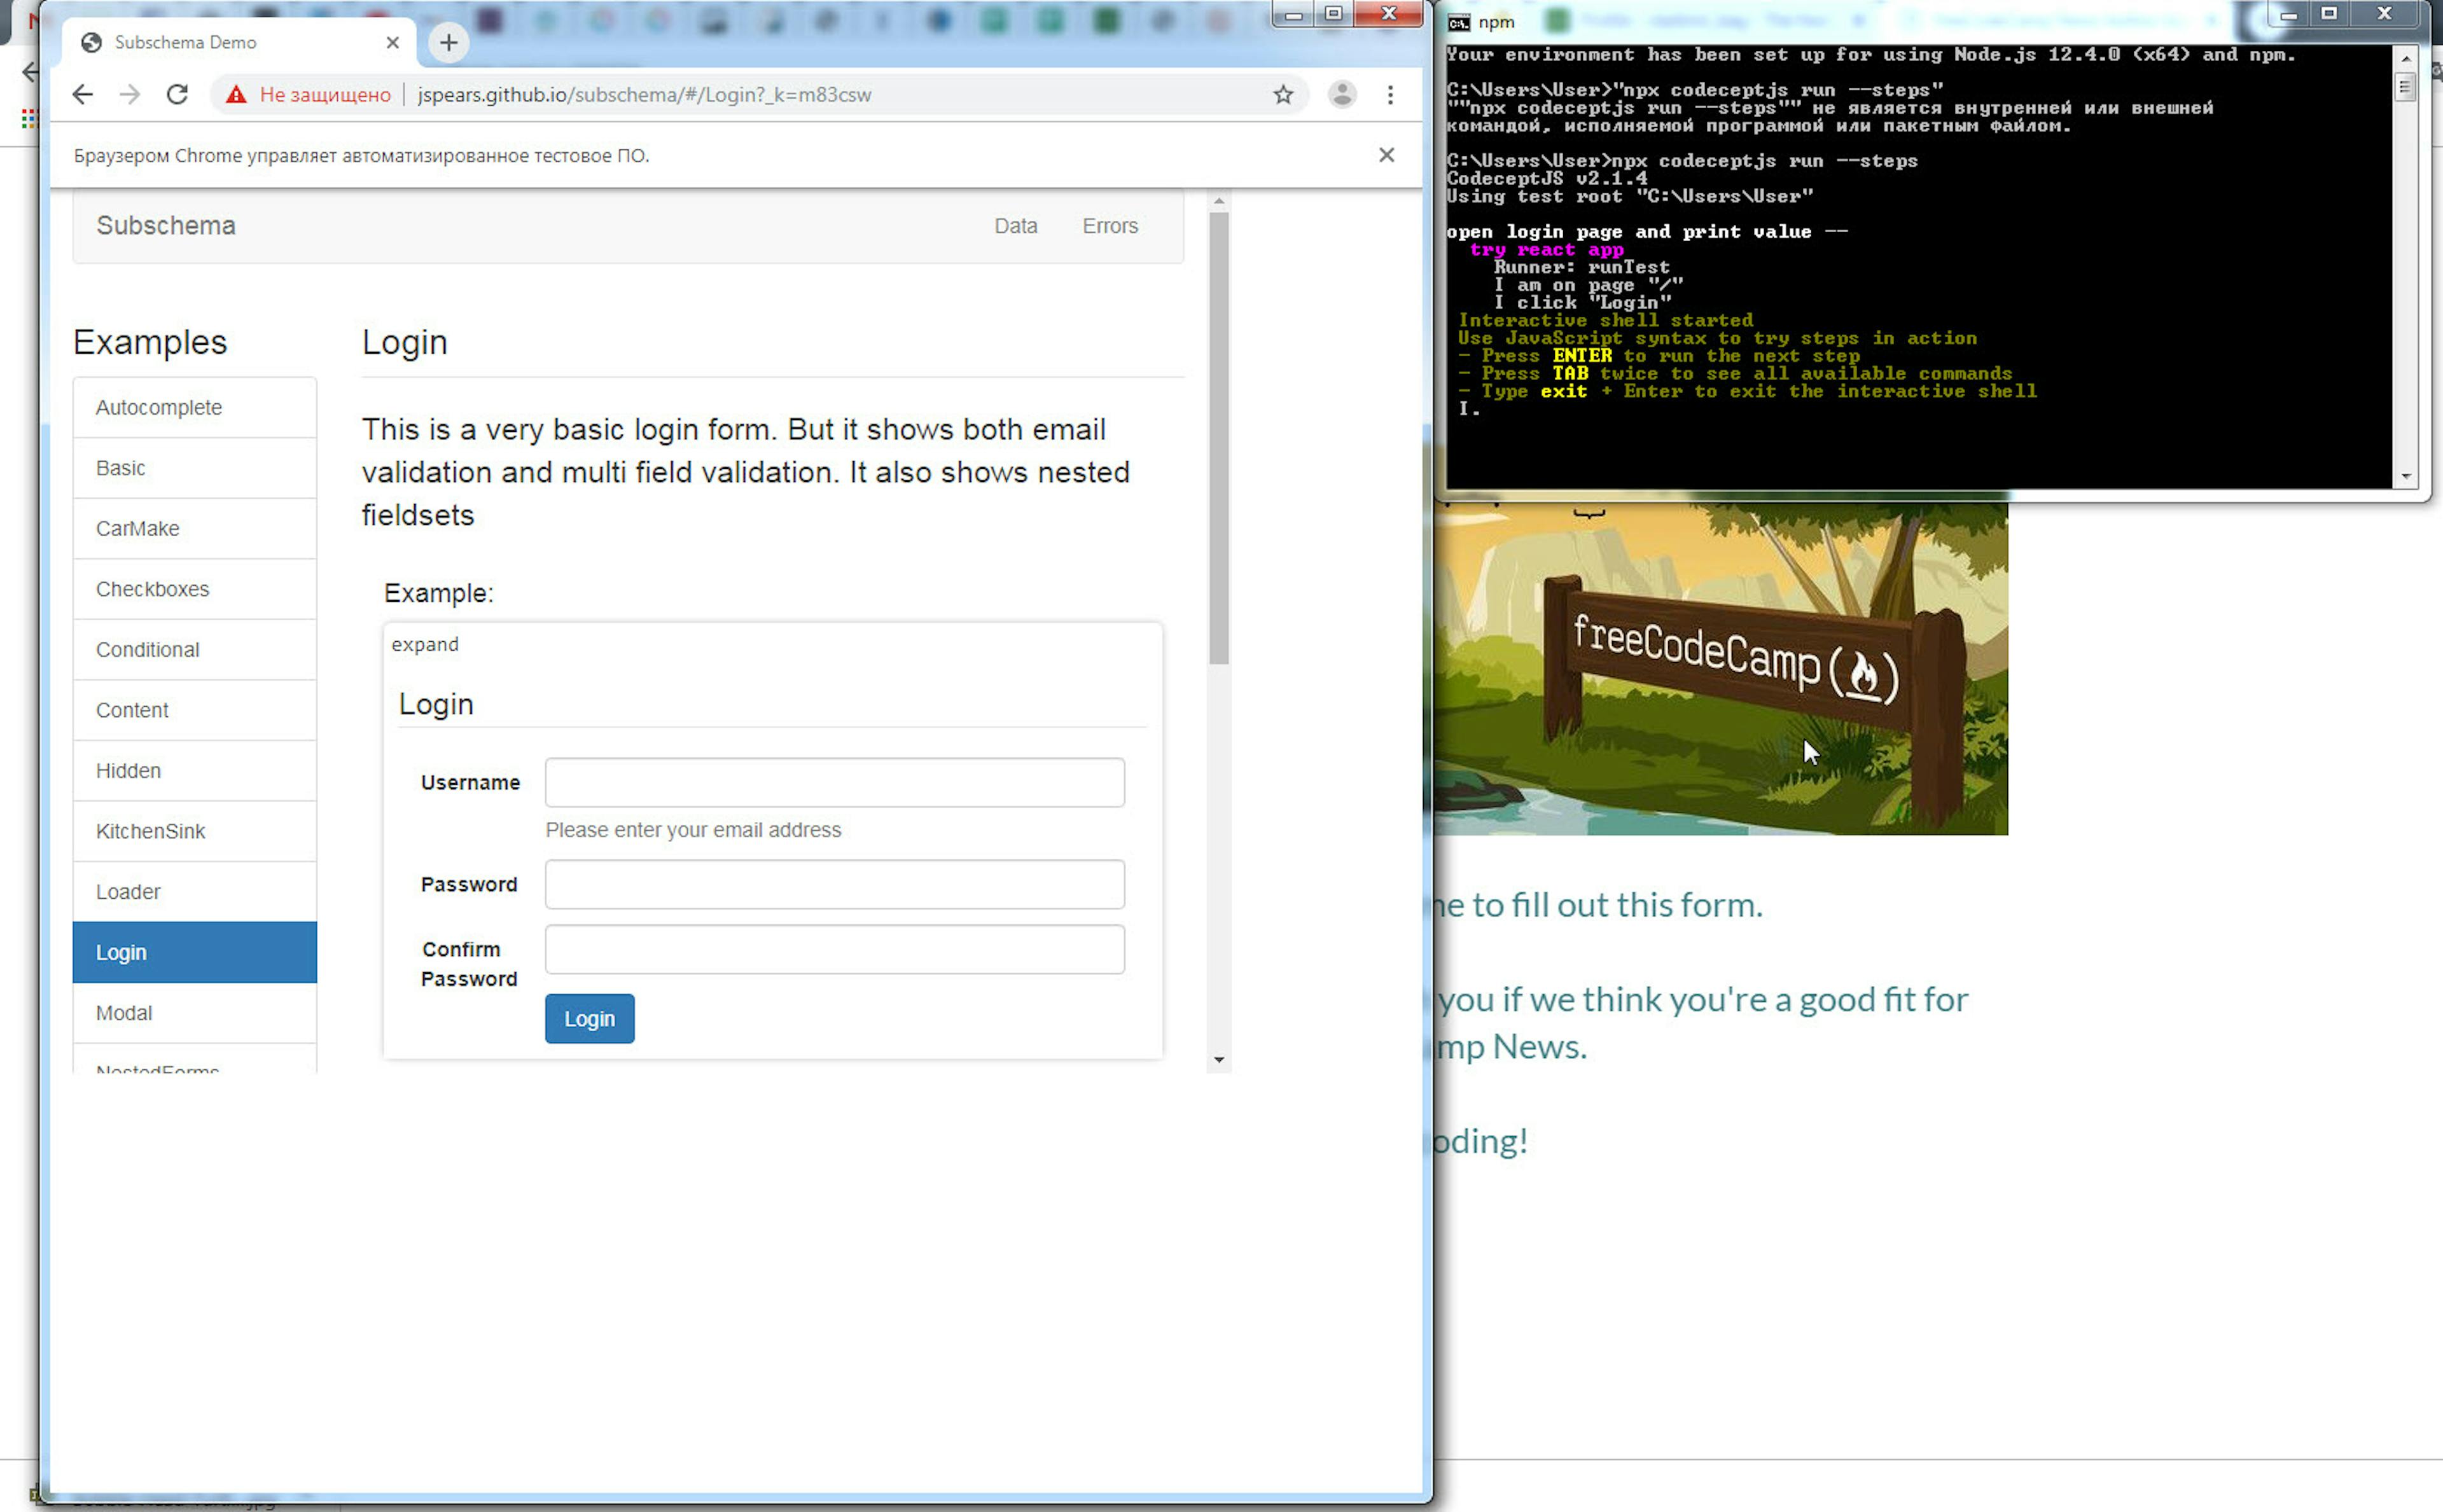Click the Chrome forward arrow
This screenshot has width=2443, height=1512.
[130, 95]
